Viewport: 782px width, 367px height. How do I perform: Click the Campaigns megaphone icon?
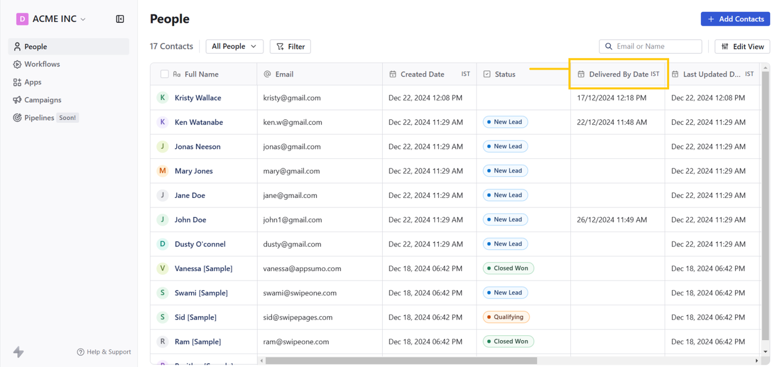tap(17, 100)
